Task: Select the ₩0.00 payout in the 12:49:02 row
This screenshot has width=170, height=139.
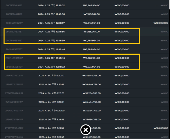Action: point(164,5)
